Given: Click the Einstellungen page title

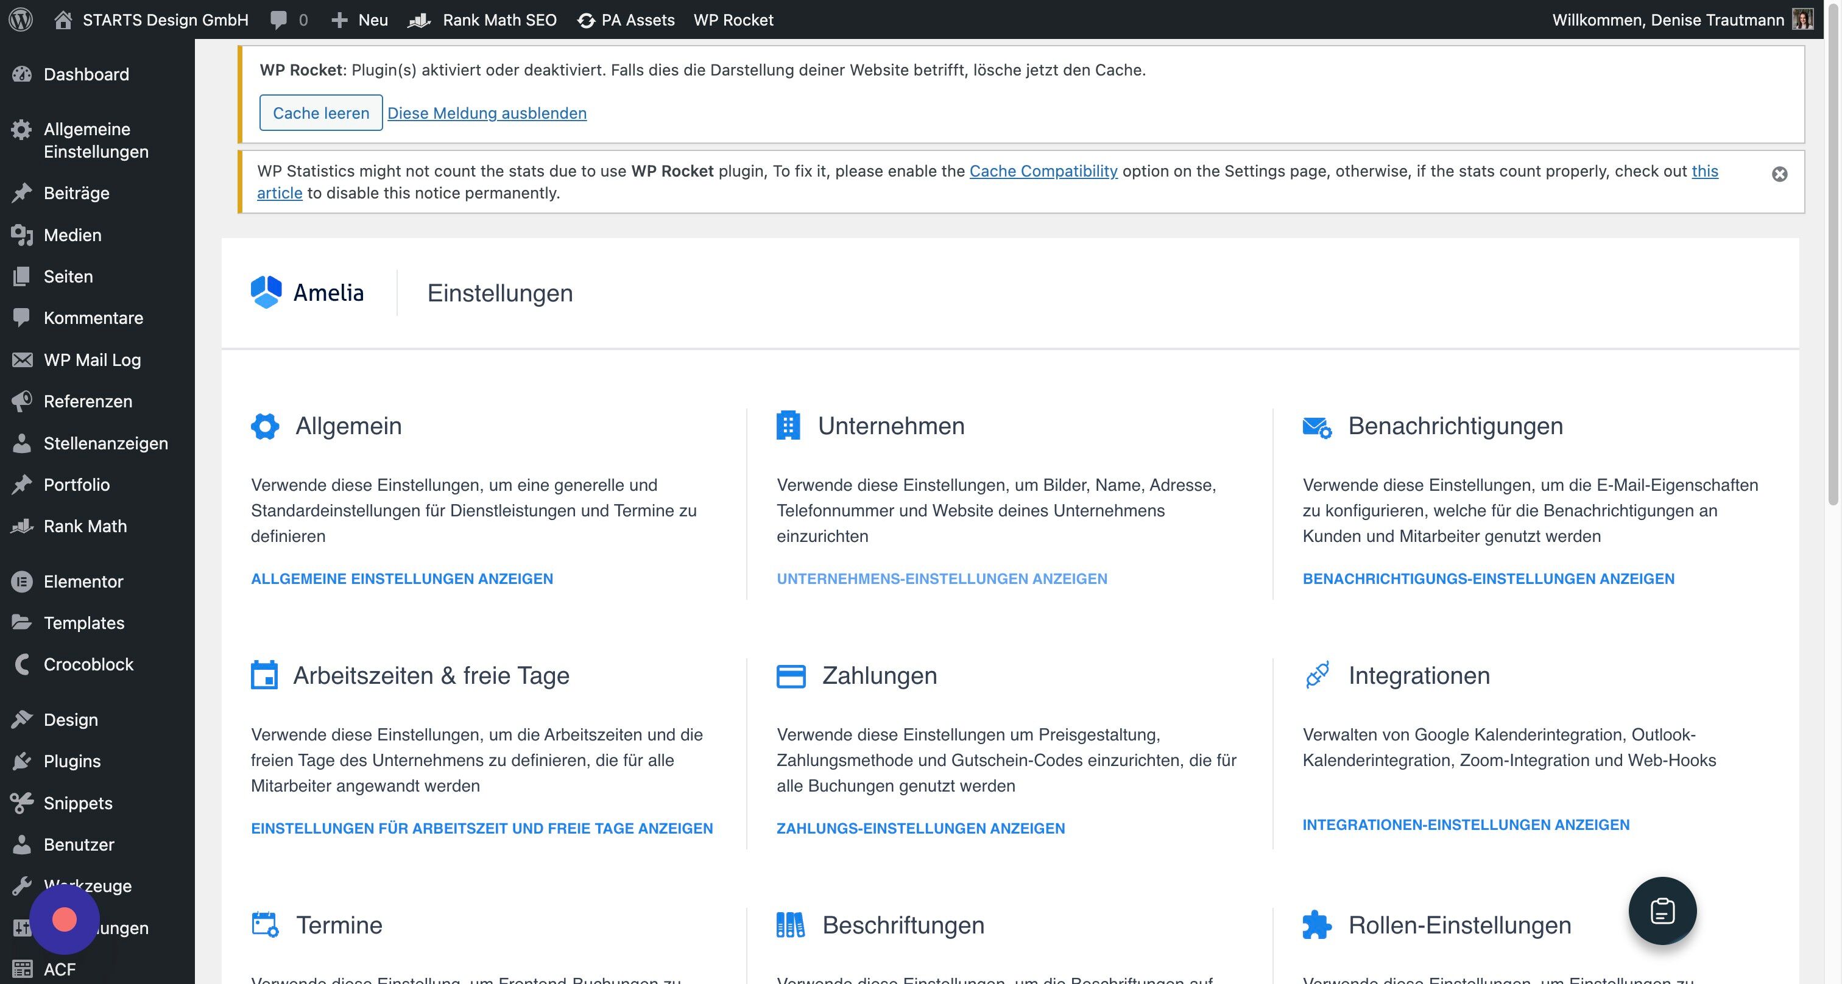Looking at the screenshot, I should pyautogui.click(x=500, y=293).
